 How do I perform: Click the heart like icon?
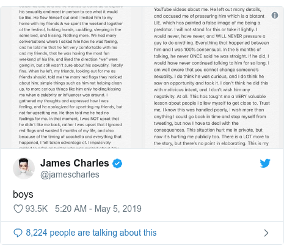[18, 209]
